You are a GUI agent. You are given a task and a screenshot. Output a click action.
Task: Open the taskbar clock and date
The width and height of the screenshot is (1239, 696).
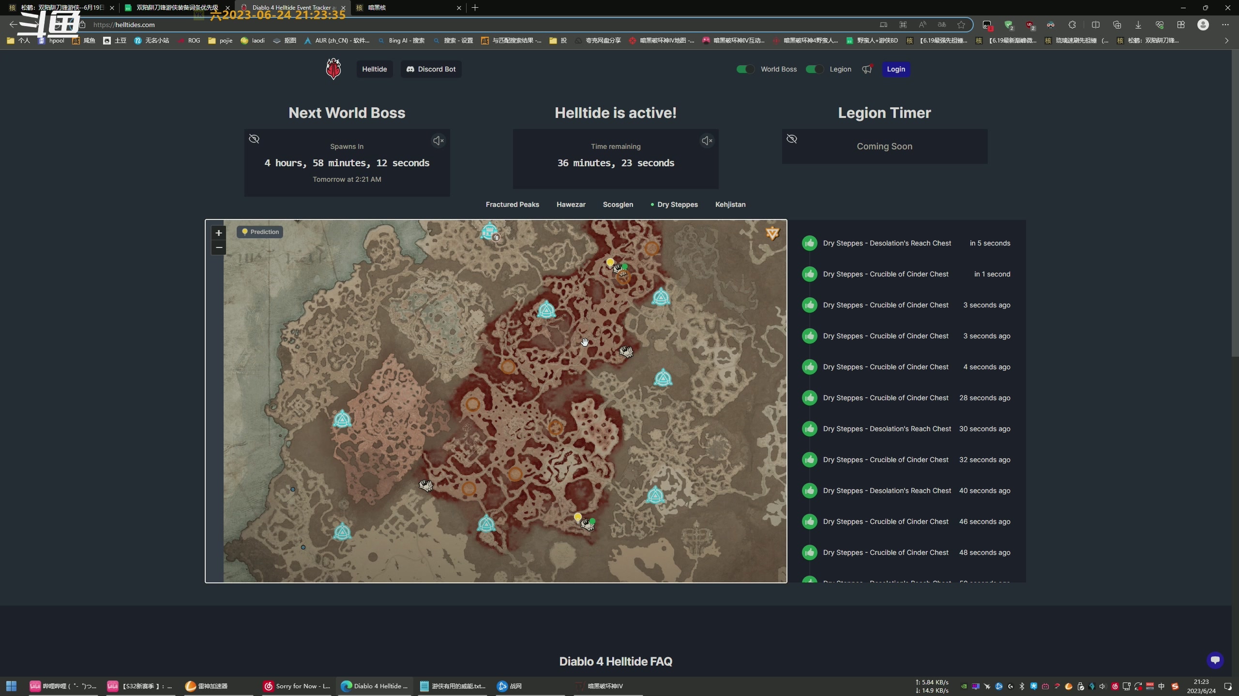point(1201,686)
